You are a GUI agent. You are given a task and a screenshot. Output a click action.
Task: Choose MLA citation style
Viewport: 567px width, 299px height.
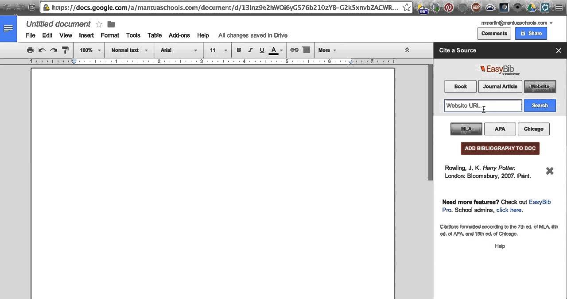(466, 129)
